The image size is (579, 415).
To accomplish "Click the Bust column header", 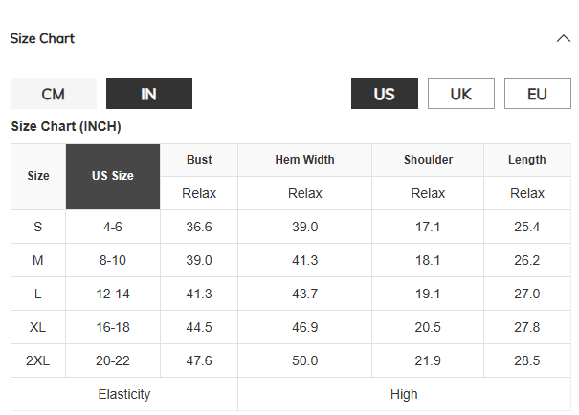I will coord(199,160).
